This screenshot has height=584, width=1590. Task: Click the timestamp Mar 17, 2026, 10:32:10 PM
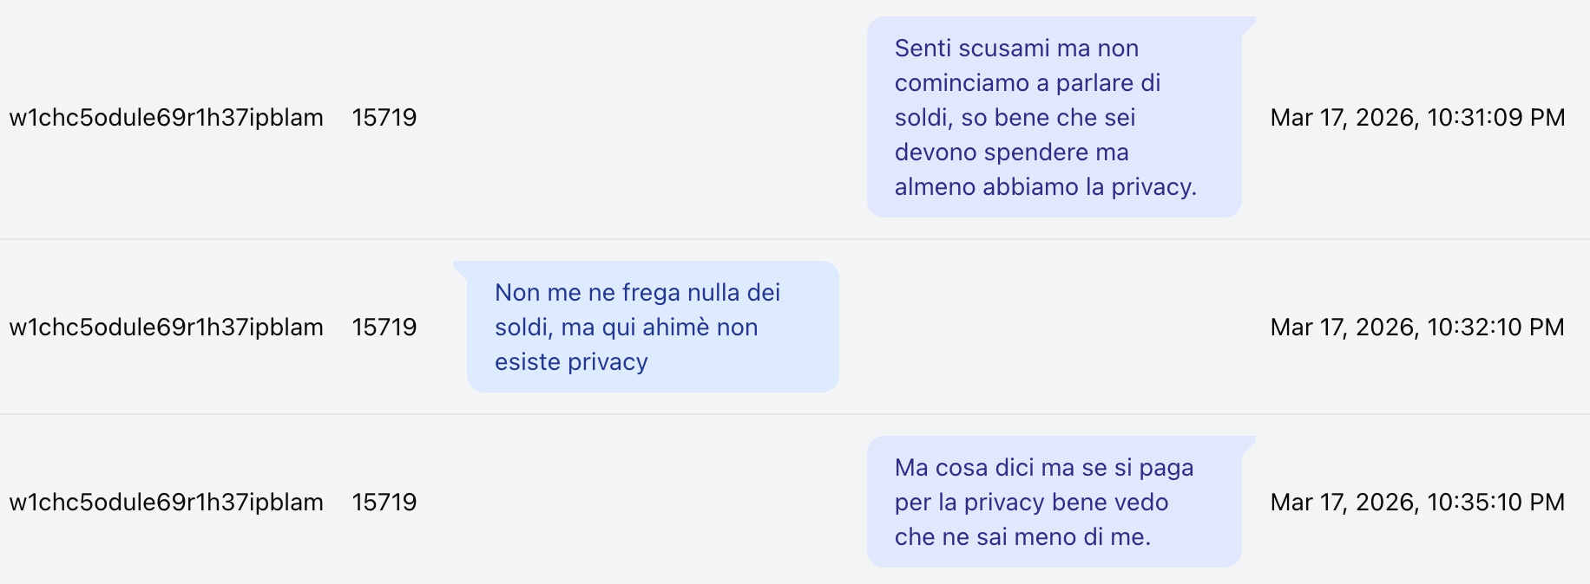point(1417,328)
